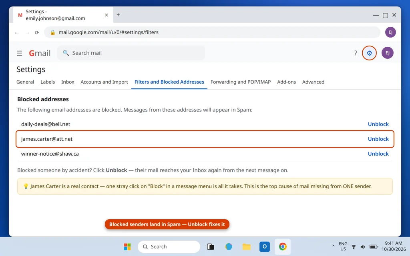Maximize the browser window

coord(385,15)
